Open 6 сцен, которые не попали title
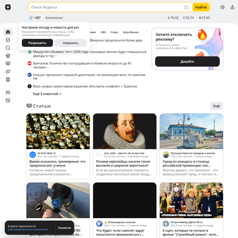238x238 pixels. coord(191,232)
